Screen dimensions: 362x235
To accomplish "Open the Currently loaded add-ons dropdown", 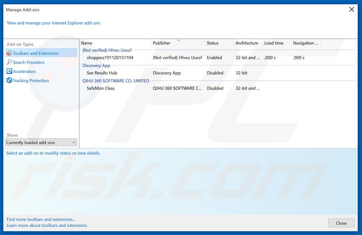I will tap(41, 143).
